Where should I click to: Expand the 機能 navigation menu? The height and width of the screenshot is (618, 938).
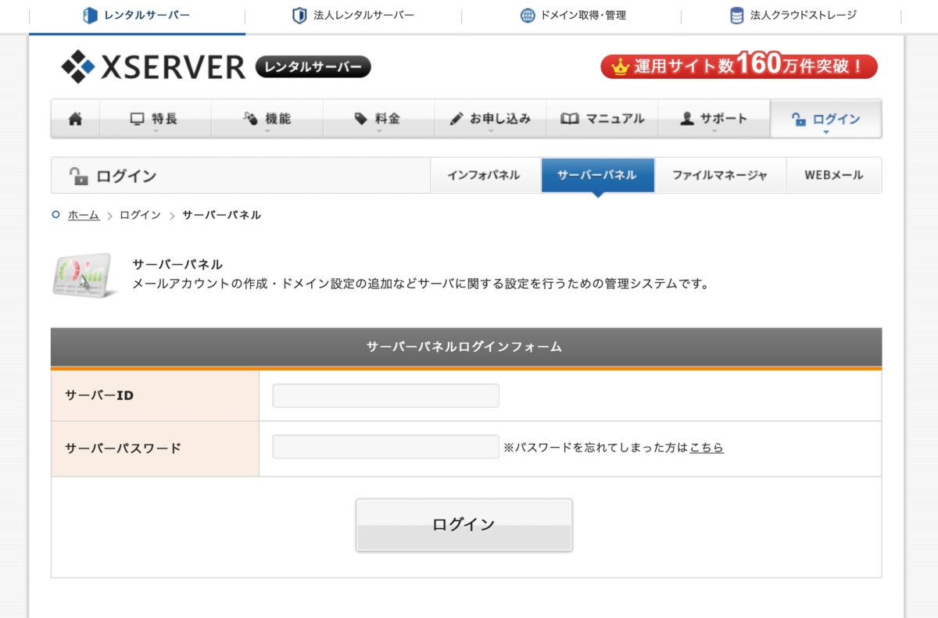point(267,119)
